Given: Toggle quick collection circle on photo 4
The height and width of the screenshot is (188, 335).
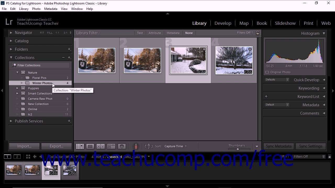Looking at the screenshot, I should click(x=250, y=49).
